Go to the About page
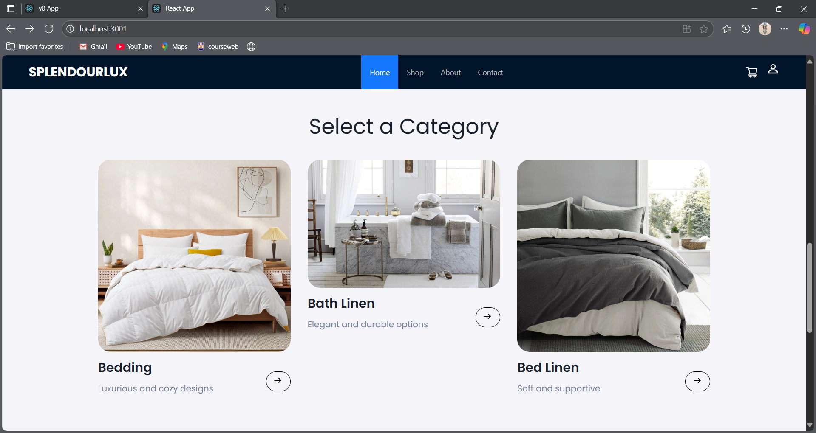Viewport: 816px width, 433px height. tap(450, 73)
